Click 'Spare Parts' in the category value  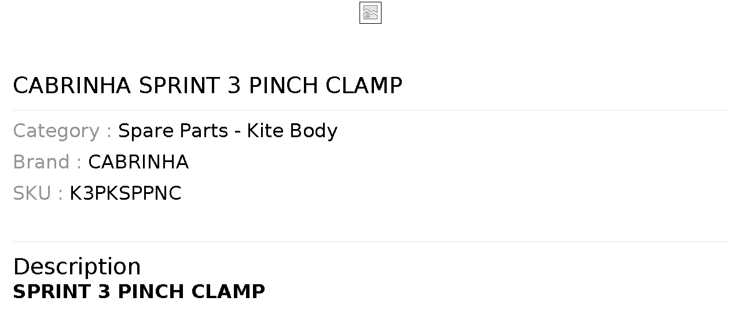click(173, 131)
